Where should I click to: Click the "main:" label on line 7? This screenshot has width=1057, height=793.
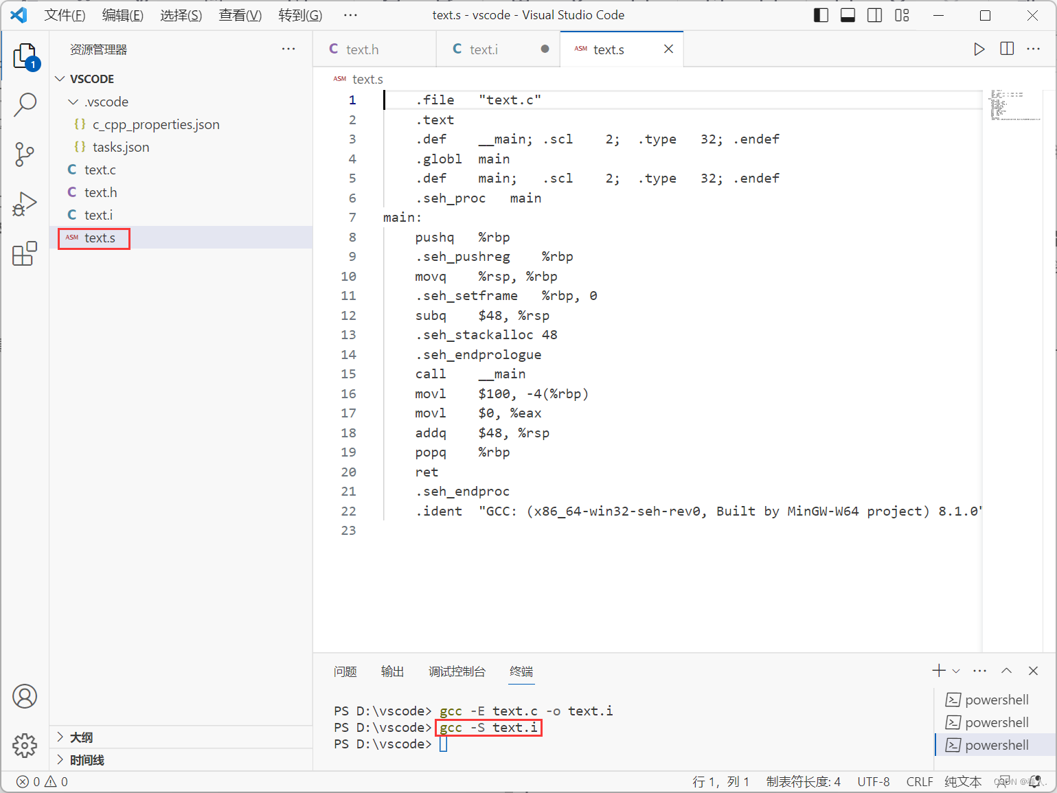(x=402, y=218)
